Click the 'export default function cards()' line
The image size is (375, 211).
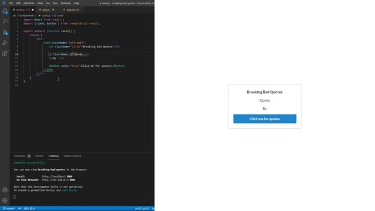tap(49, 31)
